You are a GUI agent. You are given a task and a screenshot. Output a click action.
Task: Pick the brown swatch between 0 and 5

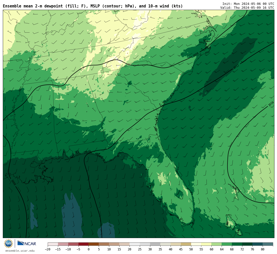pos(94,244)
